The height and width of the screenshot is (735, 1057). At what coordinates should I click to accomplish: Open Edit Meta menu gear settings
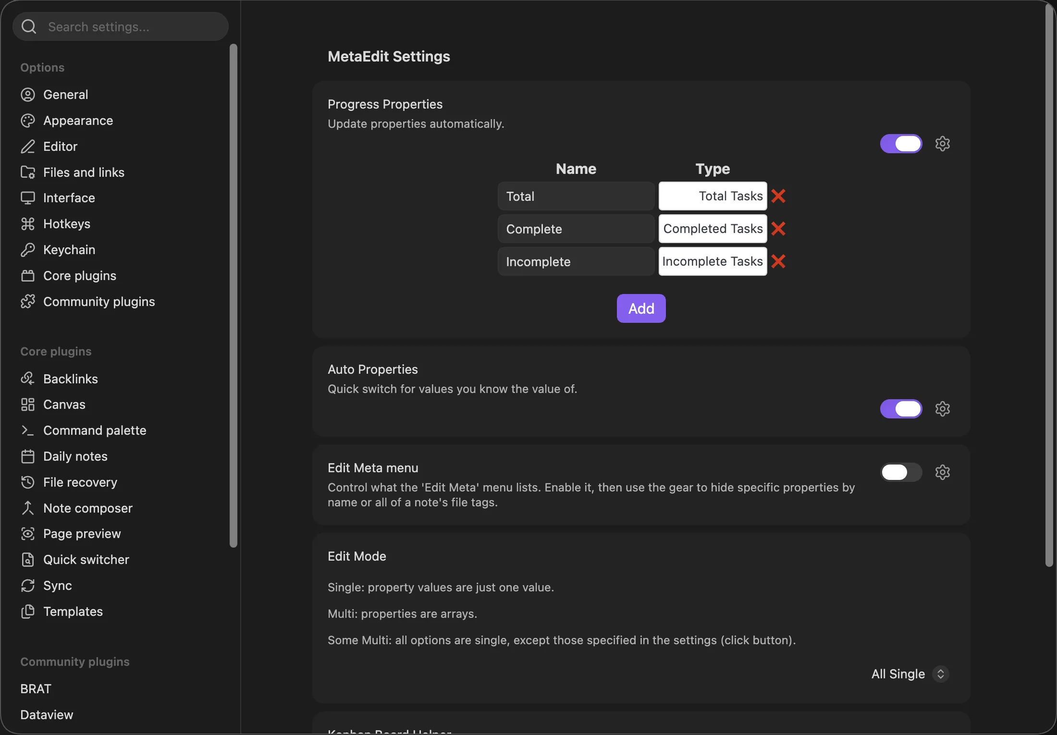tap(943, 472)
